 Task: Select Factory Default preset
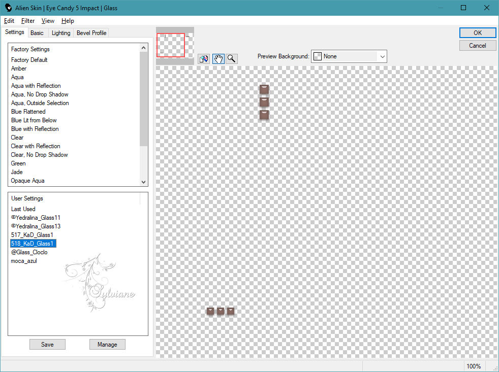(29, 60)
